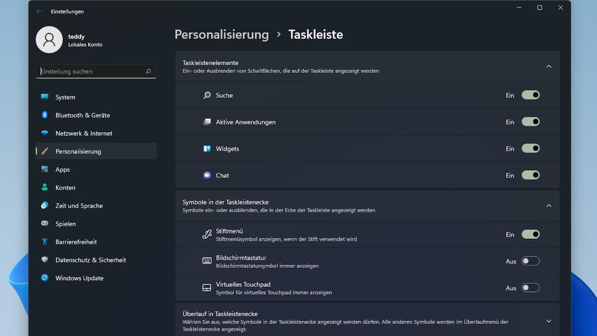Click the Virtuelles Touchpad icon
Screen dimensions: 597x336
click(207, 287)
